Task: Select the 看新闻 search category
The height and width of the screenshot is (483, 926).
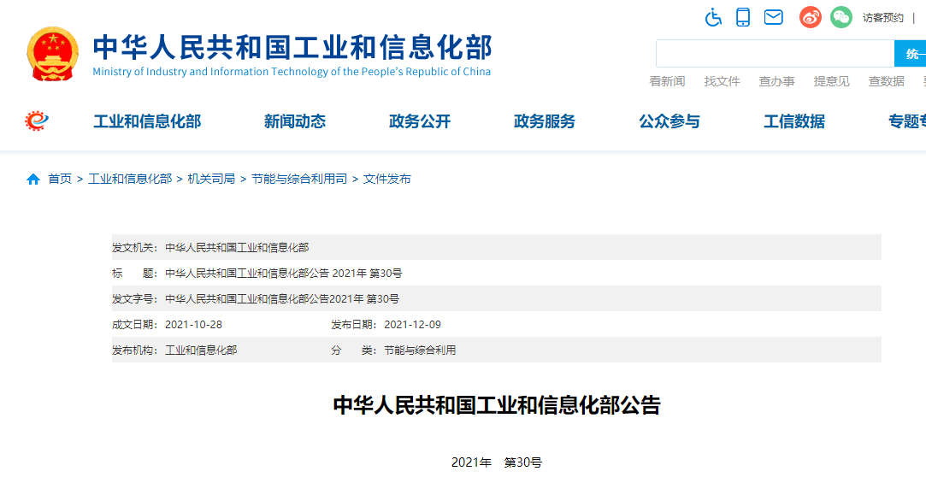Action: pyautogui.click(x=667, y=81)
